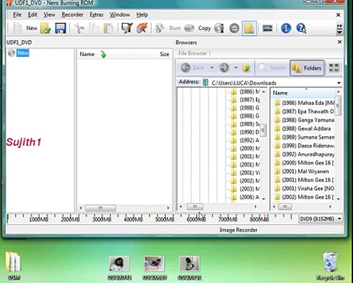Click the New button label in toolbar

(x=31, y=28)
